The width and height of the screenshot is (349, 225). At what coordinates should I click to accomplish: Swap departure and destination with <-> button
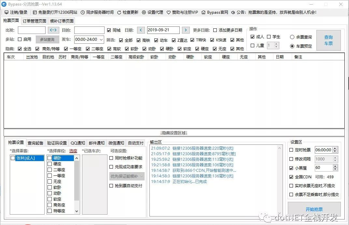click(53, 30)
